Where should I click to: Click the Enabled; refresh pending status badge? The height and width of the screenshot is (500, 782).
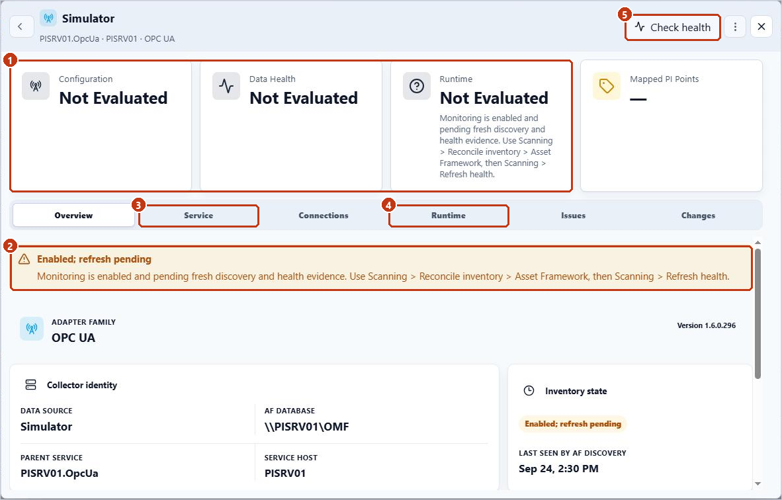(x=572, y=424)
